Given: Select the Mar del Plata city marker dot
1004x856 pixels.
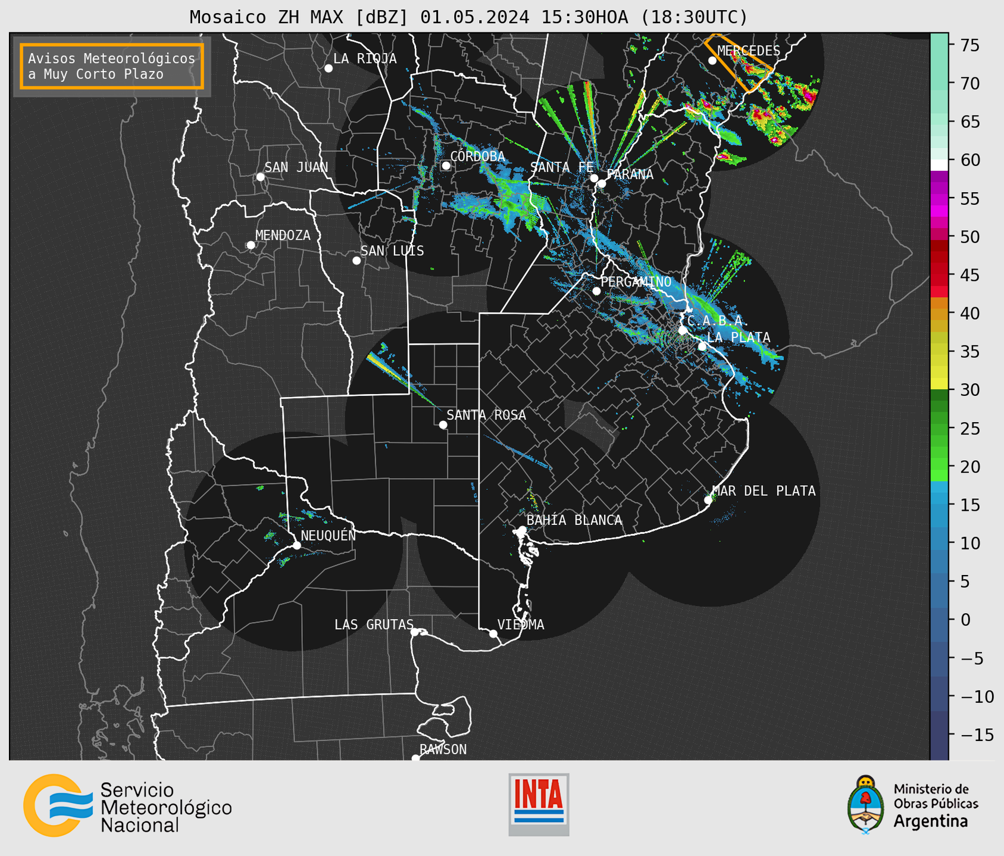Looking at the screenshot, I should tap(708, 499).
